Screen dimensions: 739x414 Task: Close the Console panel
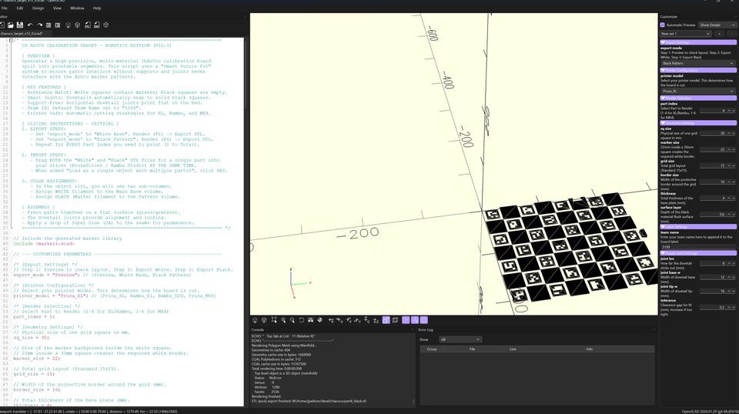[x=411, y=329]
